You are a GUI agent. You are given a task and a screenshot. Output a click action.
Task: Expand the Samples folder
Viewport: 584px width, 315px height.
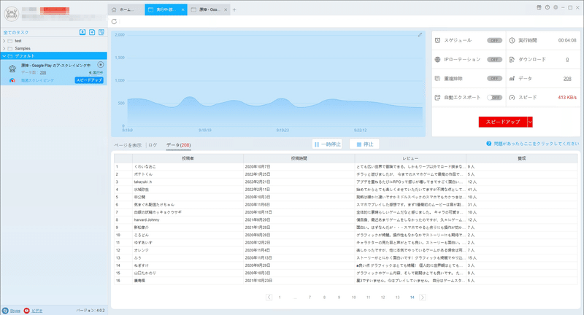[4, 48]
